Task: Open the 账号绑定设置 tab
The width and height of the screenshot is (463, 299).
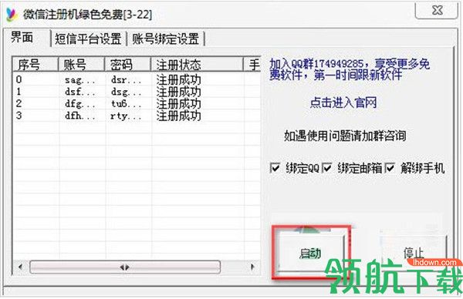Action: [x=165, y=39]
